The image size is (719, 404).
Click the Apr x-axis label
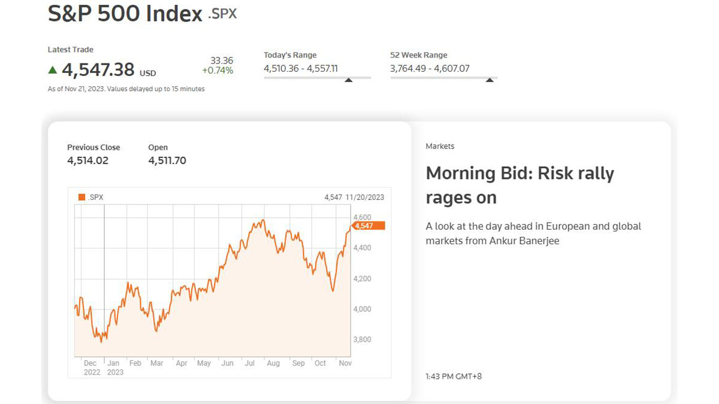(182, 363)
